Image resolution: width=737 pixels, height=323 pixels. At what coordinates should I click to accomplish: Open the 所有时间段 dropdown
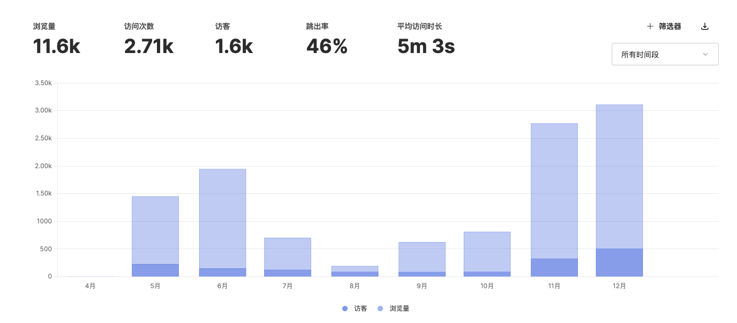click(664, 54)
